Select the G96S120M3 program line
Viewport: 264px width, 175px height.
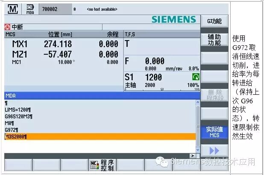100,117
